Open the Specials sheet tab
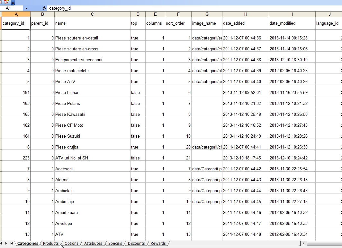This screenshot has width=342, height=248. (115, 244)
